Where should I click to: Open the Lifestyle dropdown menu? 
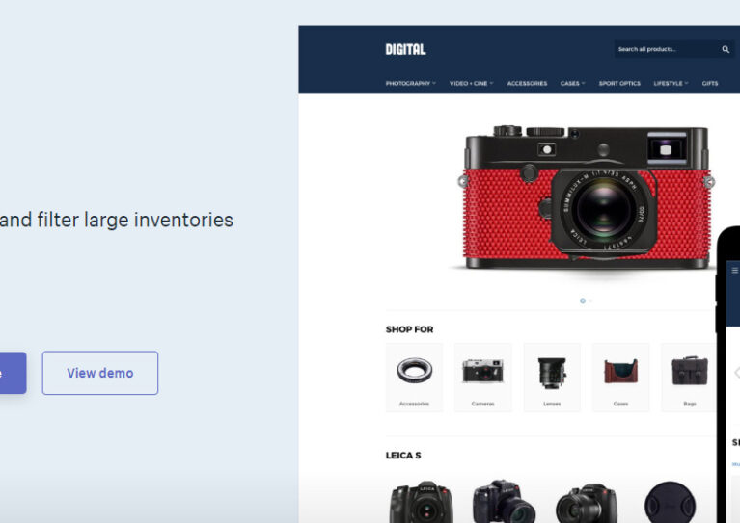pyautogui.click(x=671, y=84)
